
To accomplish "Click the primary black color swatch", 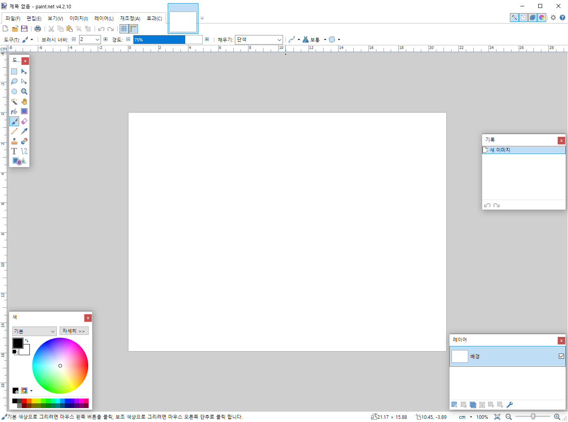I will click(x=17, y=343).
